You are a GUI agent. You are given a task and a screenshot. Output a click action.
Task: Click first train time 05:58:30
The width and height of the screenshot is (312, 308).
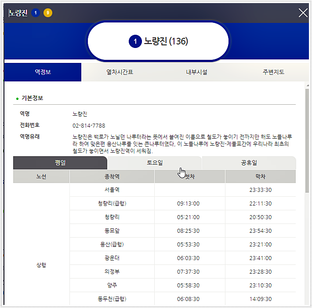[x=188, y=286]
